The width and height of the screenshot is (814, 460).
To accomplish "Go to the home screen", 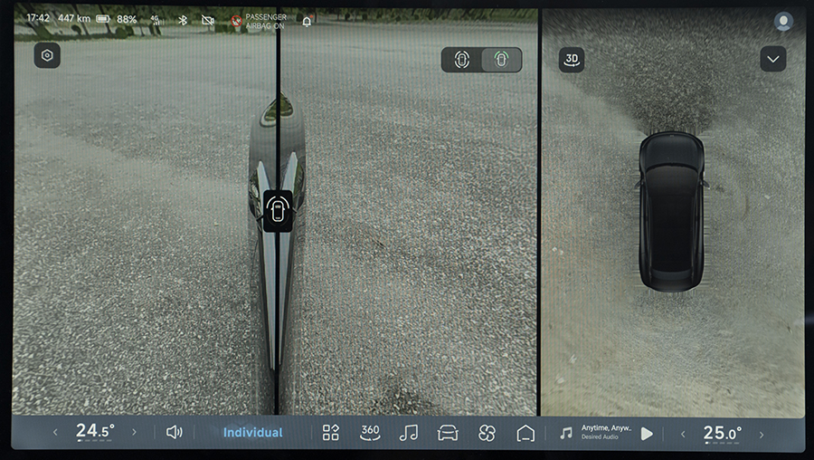I will (x=525, y=433).
